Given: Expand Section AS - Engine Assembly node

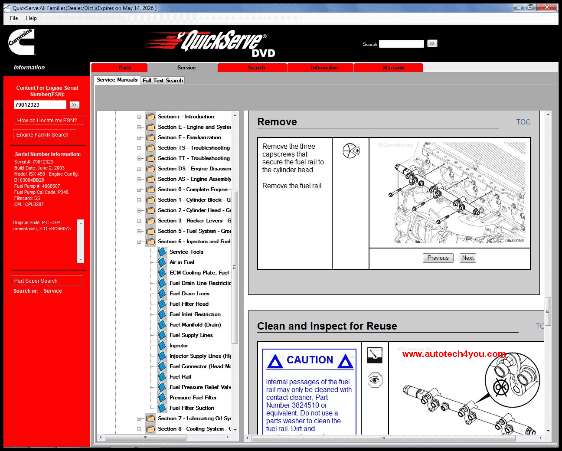Looking at the screenshot, I should tap(139, 179).
